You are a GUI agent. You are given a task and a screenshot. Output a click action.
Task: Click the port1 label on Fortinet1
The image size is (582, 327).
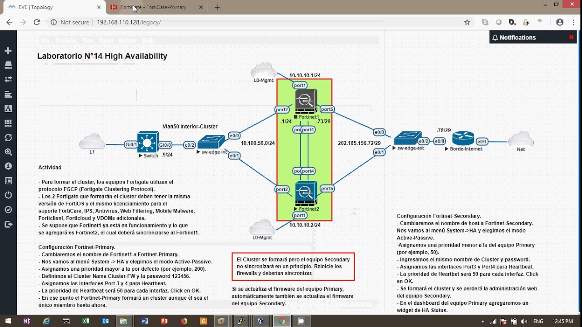pyautogui.click(x=300, y=85)
